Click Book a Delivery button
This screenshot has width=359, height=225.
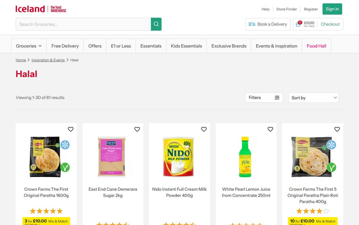(268, 24)
